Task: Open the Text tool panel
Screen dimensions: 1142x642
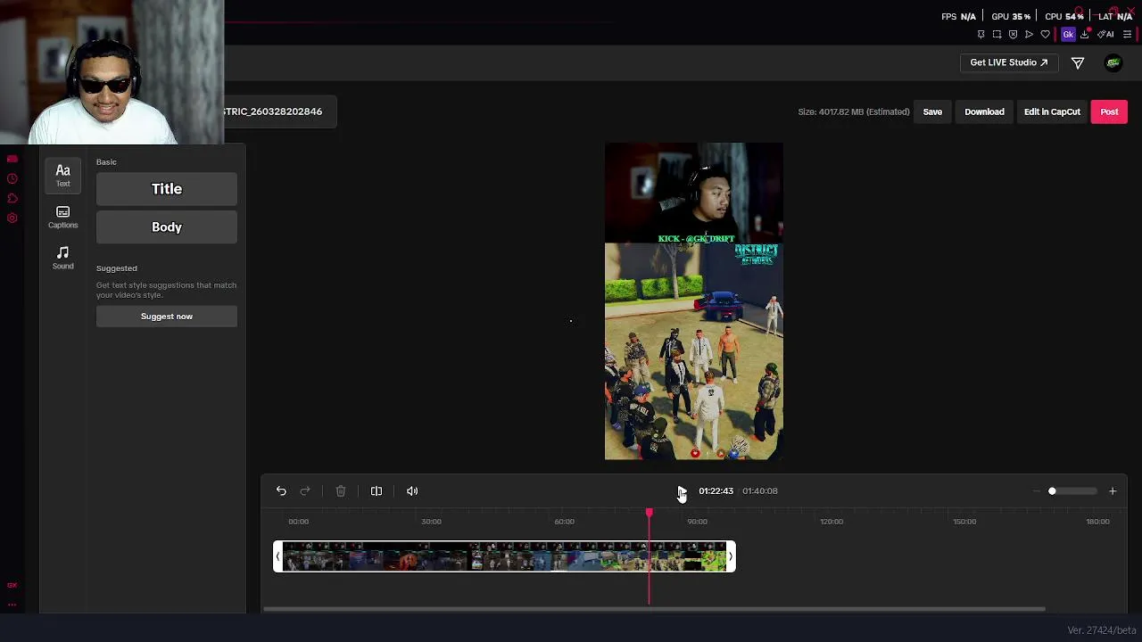Action: 62,175
